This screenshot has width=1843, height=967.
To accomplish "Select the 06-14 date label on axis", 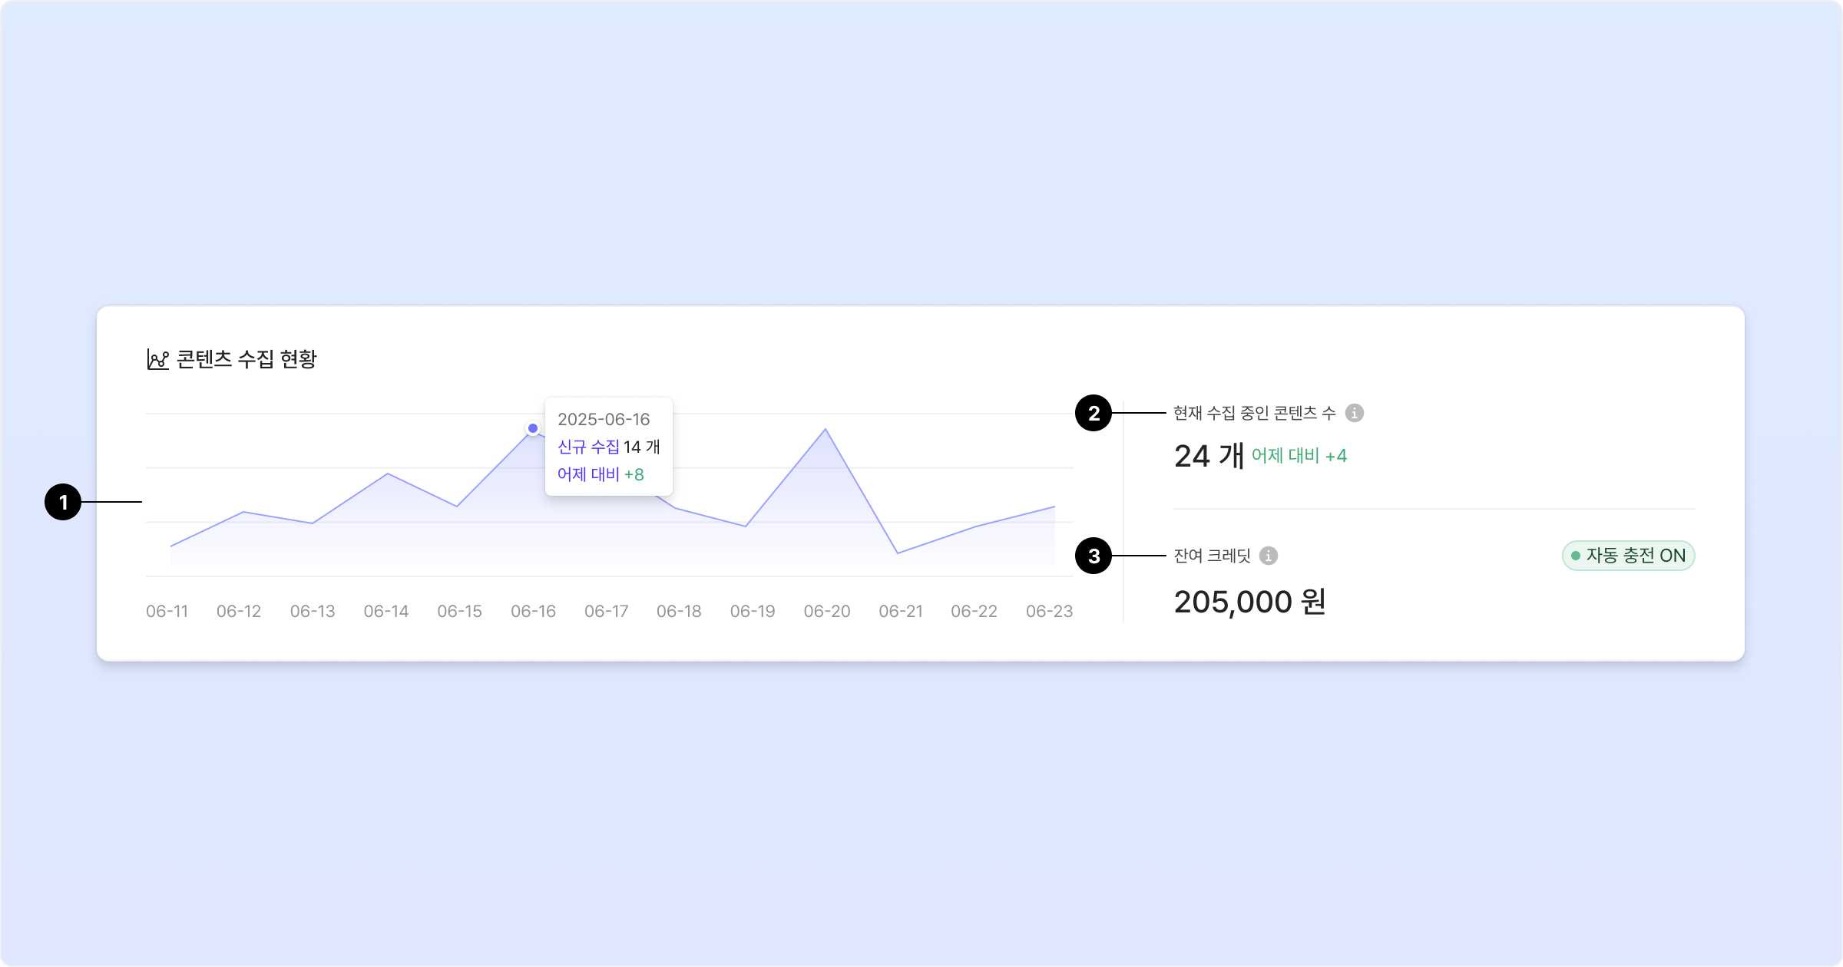I will [385, 611].
